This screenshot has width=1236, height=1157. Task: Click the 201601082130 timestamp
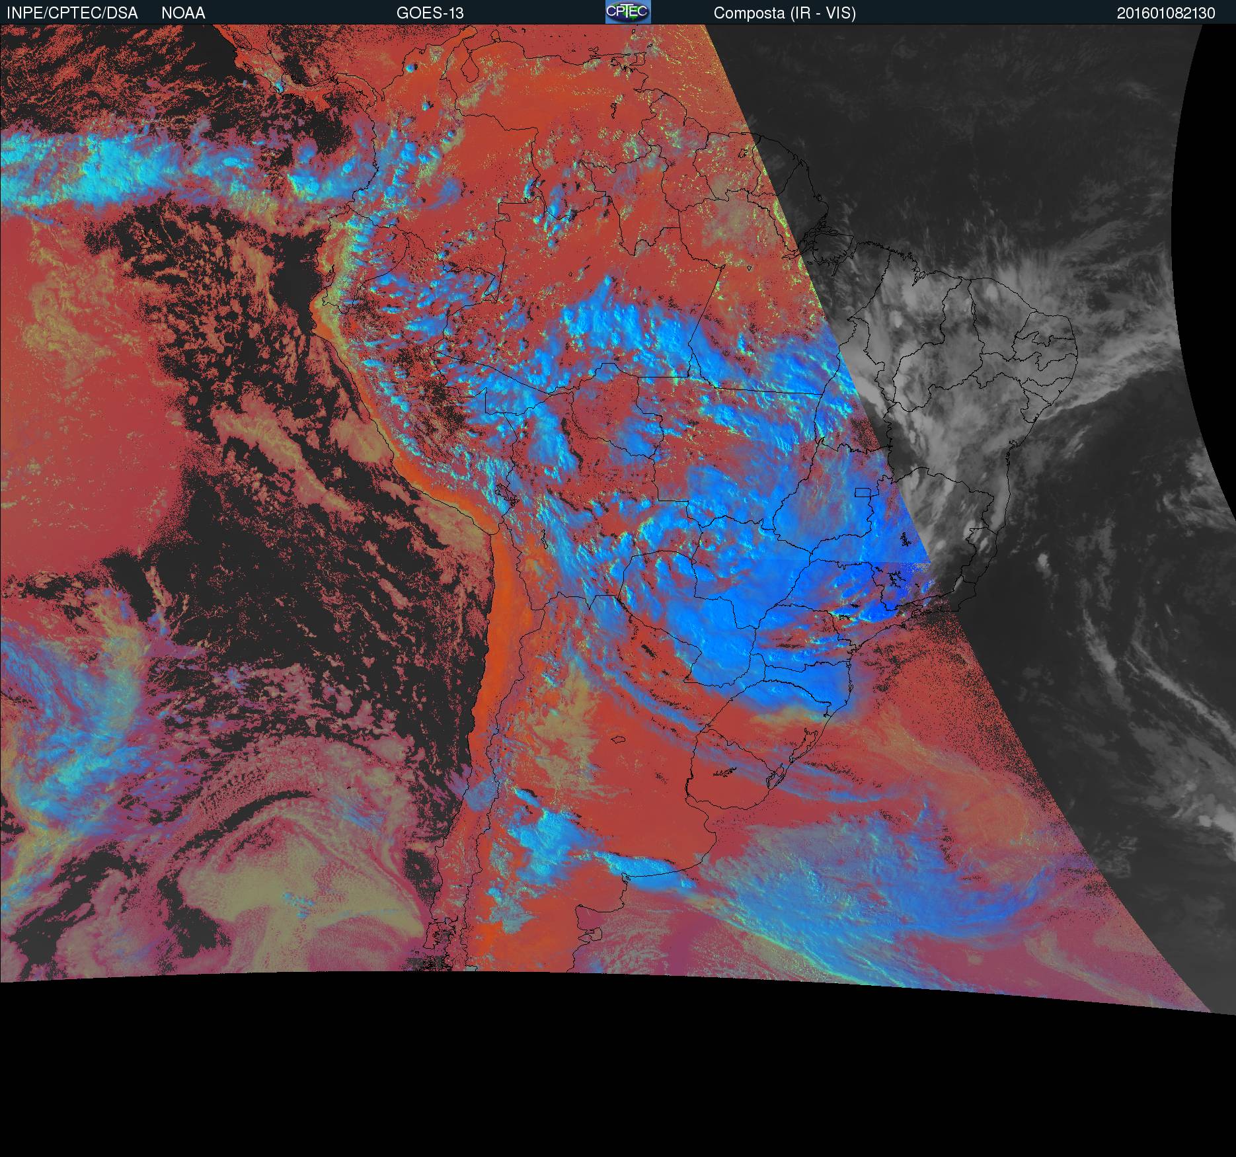(x=1166, y=13)
